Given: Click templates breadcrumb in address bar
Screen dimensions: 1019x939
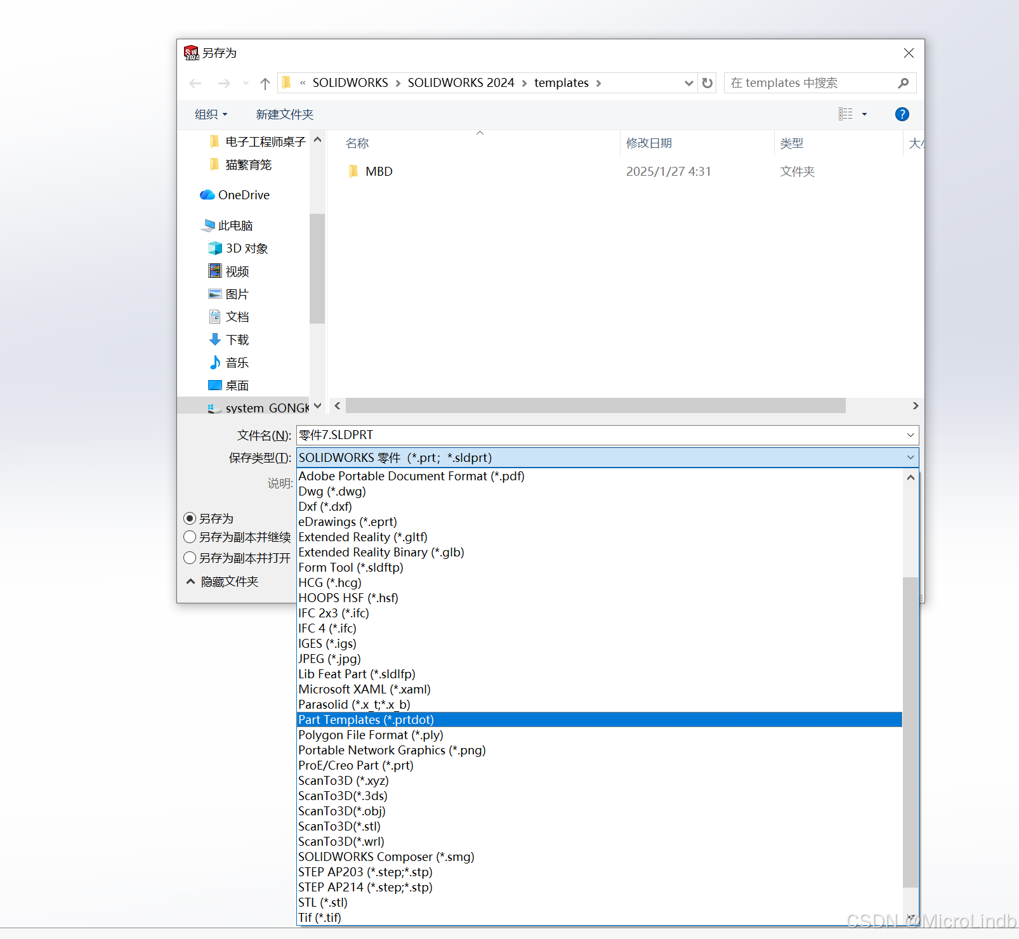Looking at the screenshot, I should click(x=562, y=83).
